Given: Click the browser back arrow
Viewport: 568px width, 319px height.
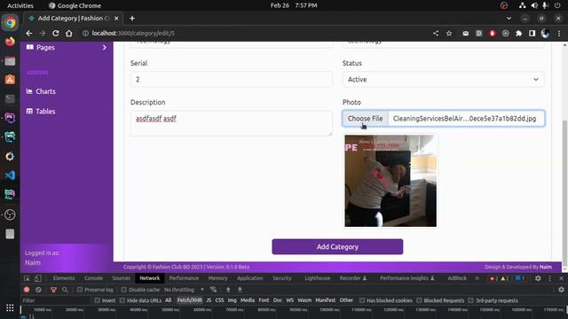Looking at the screenshot, I should [29, 34].
